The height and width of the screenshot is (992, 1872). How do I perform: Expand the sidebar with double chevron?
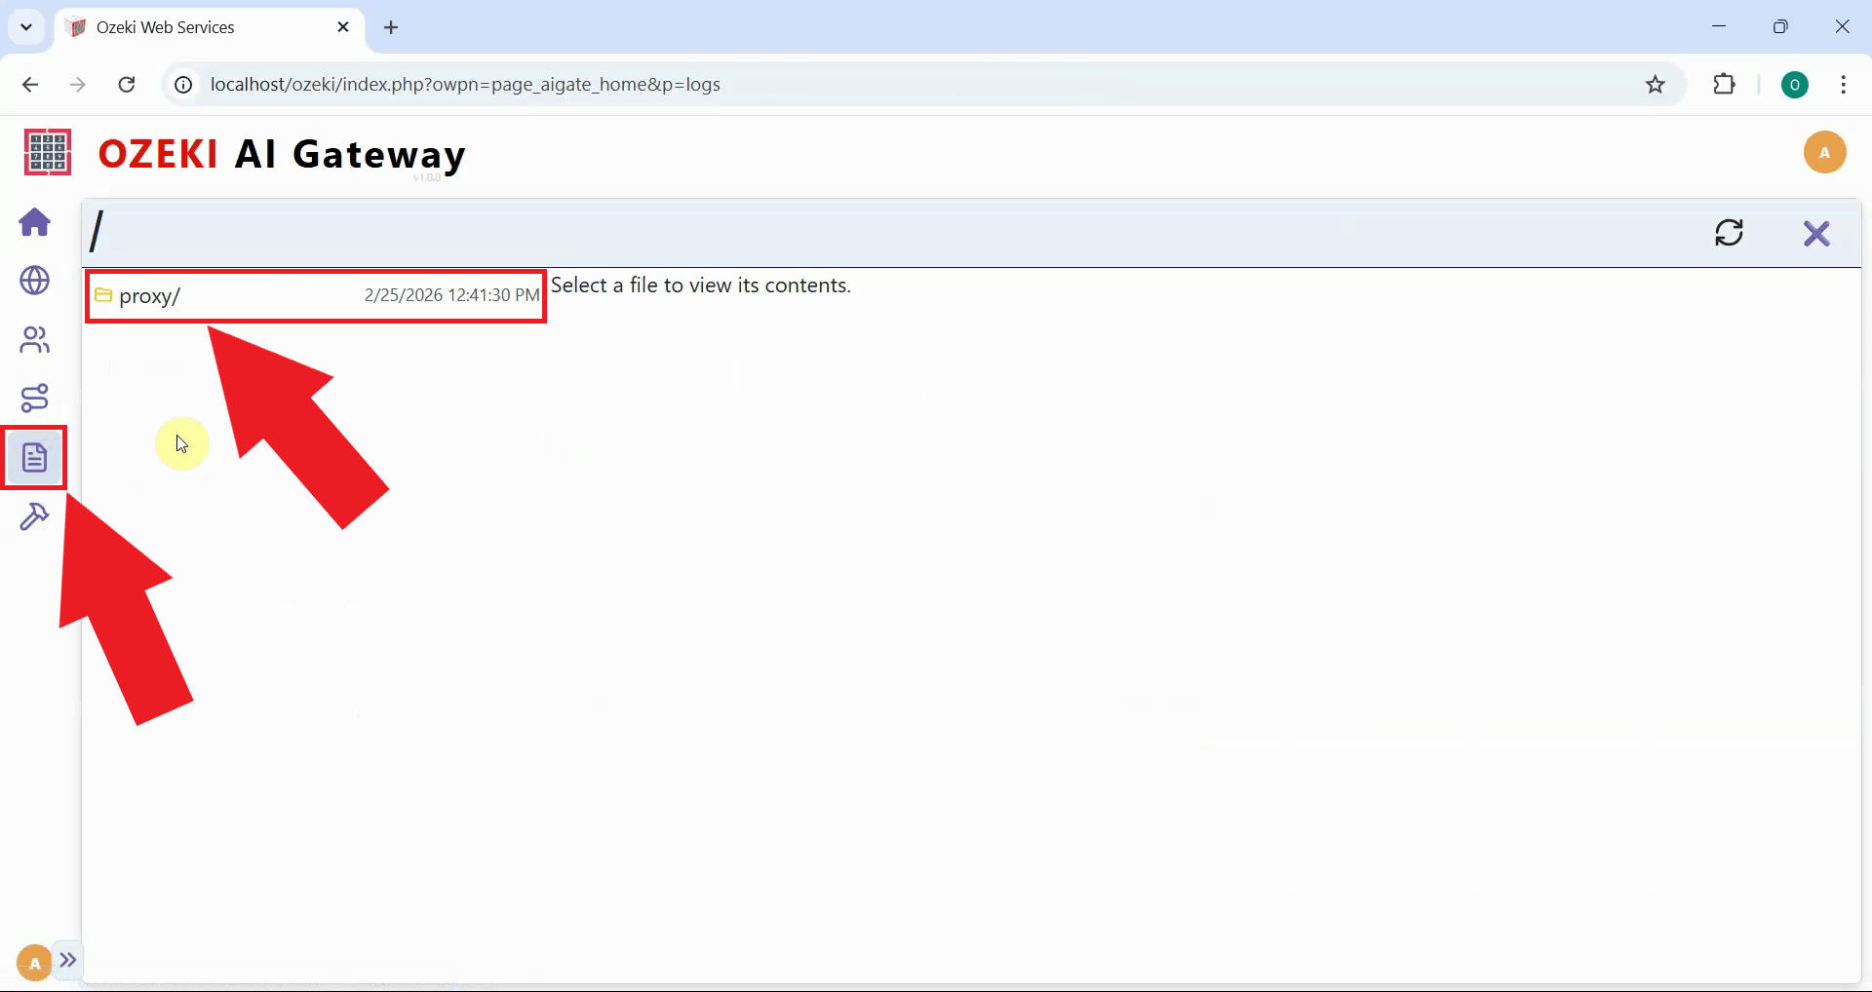point(68,960)
